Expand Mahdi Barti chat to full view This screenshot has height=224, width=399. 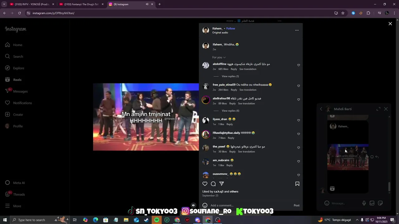378,109
